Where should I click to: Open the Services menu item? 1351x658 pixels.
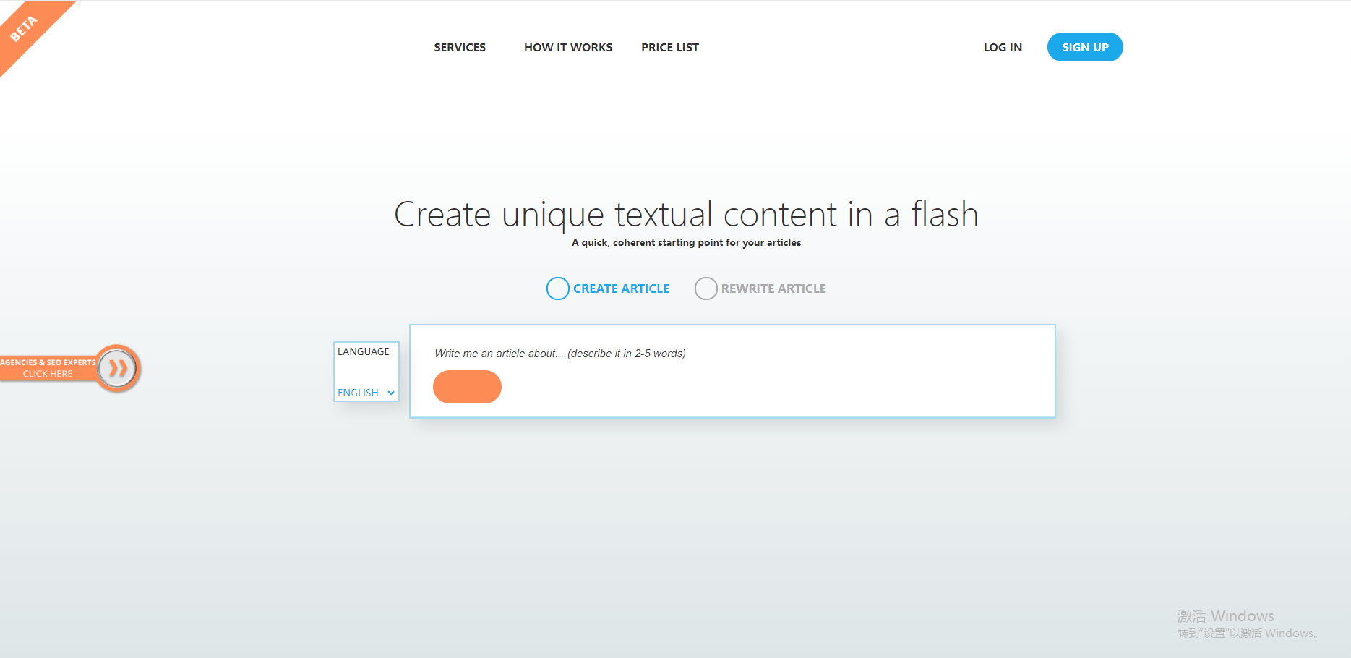click(460, 48)
